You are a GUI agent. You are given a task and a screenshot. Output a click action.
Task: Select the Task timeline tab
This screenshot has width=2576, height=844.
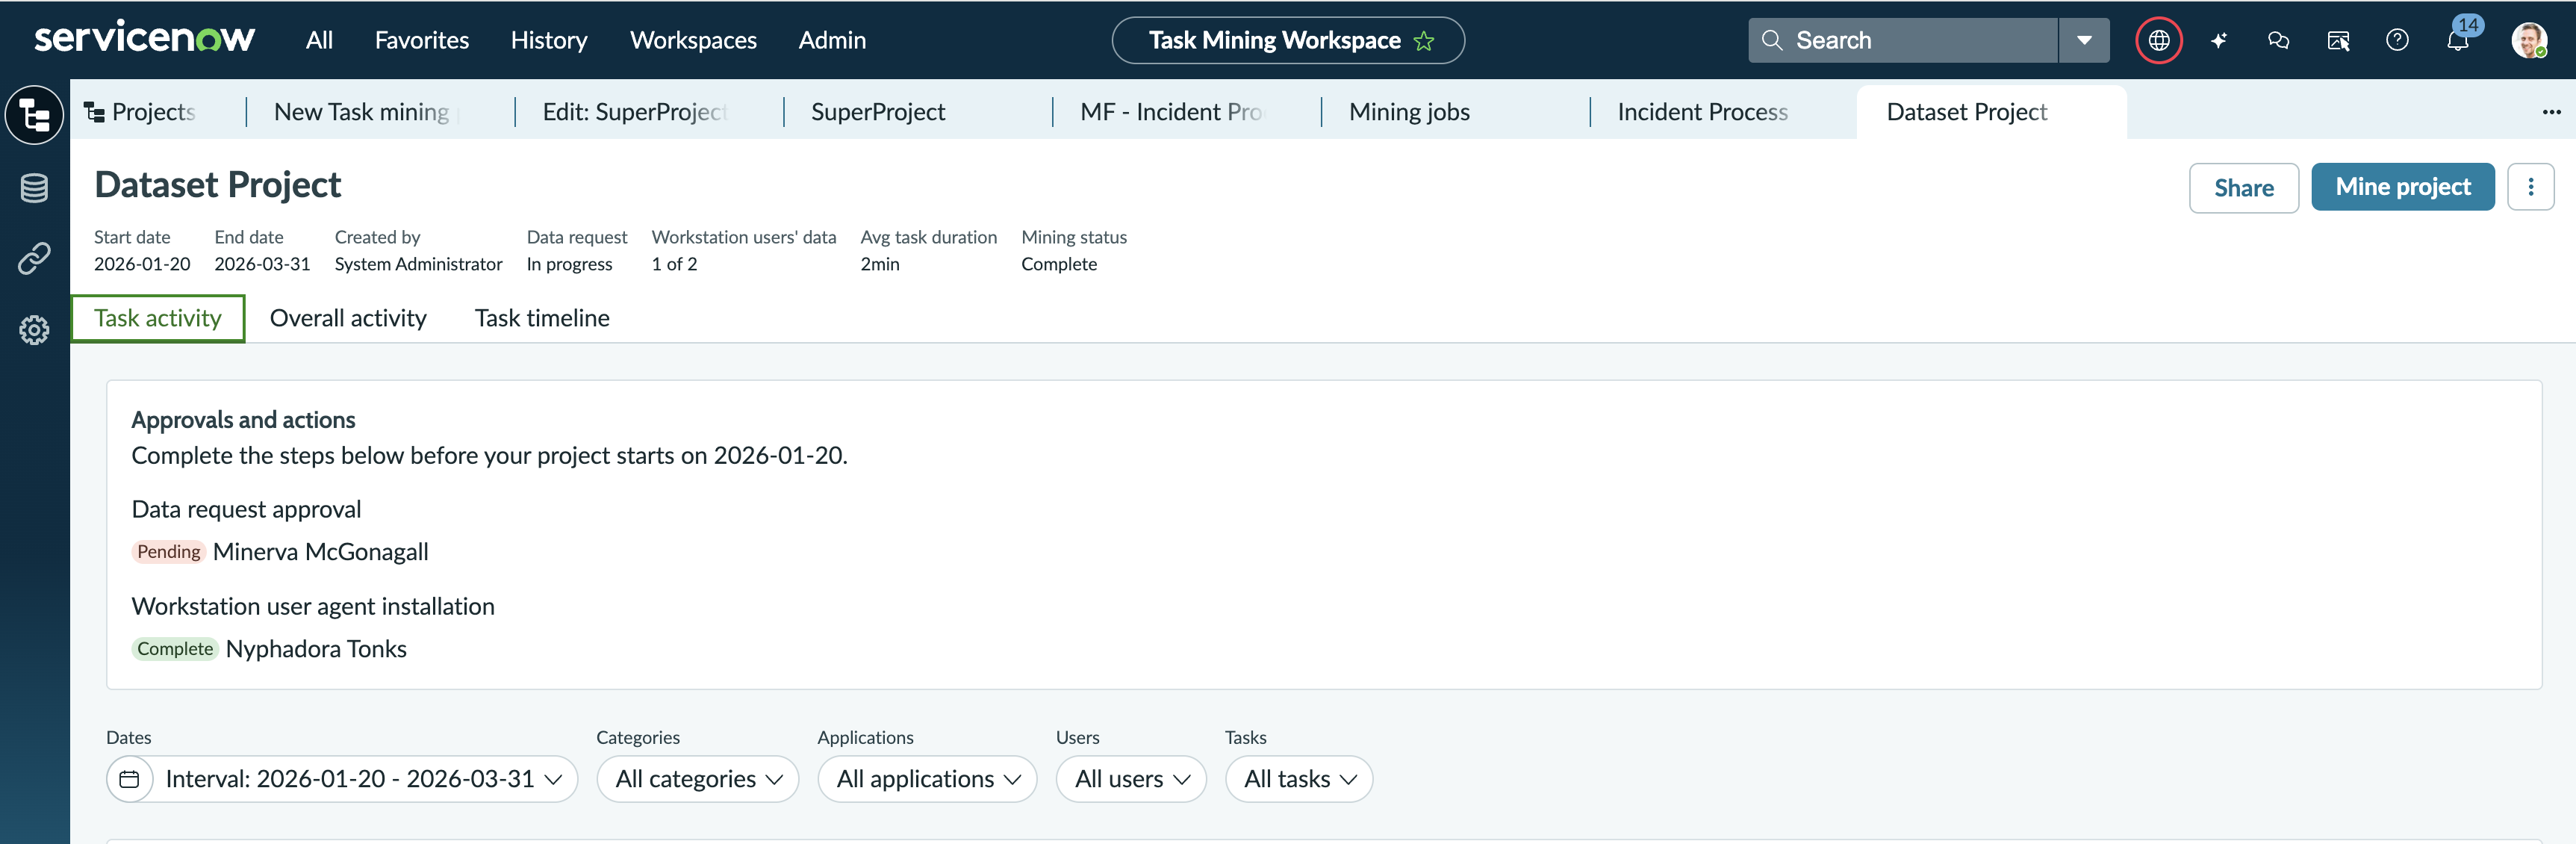(542, 318)
